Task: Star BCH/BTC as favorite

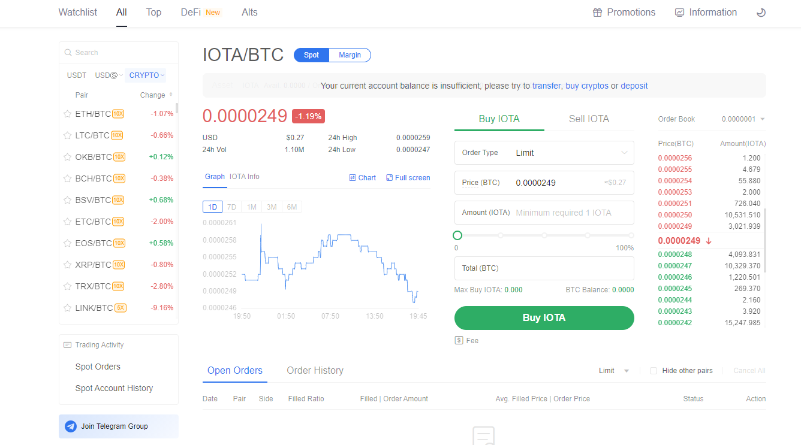Action: pyautogui.click(x=68, y=178)
